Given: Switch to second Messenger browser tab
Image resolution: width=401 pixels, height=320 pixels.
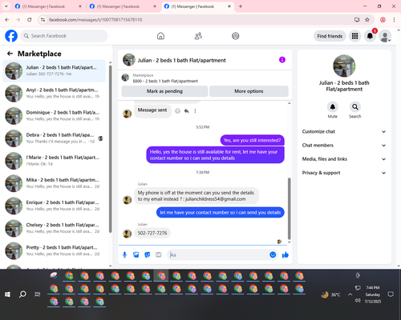Looking at the screenshot, I should click(x=122, y=6).
